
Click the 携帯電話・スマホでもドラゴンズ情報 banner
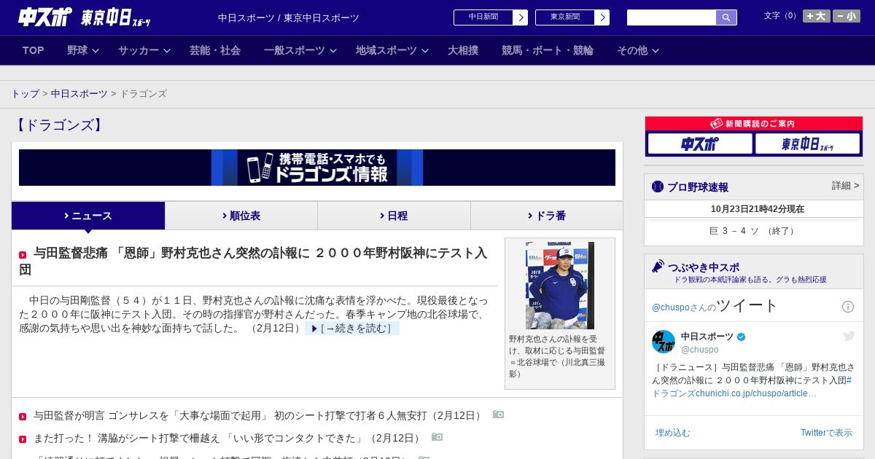[x=317, y=168]
